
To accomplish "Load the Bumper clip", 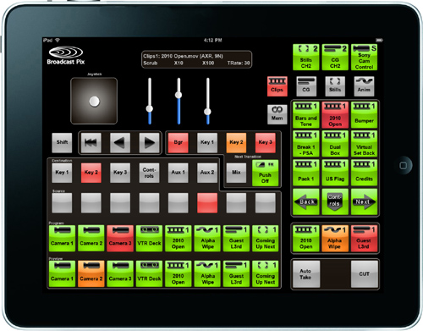I will click(364, 115).
